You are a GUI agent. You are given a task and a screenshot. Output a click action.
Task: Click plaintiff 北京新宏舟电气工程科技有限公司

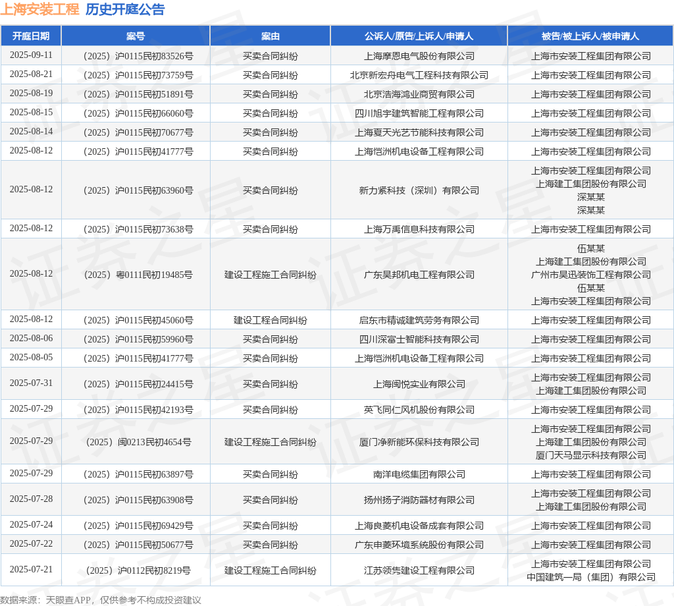(x=419, y=75)
